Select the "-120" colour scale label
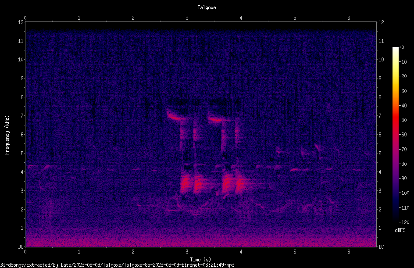This screenshot has width=414, height=268. click(404, 222)
